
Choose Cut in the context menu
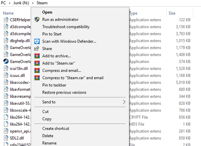(x=45, y=112)
